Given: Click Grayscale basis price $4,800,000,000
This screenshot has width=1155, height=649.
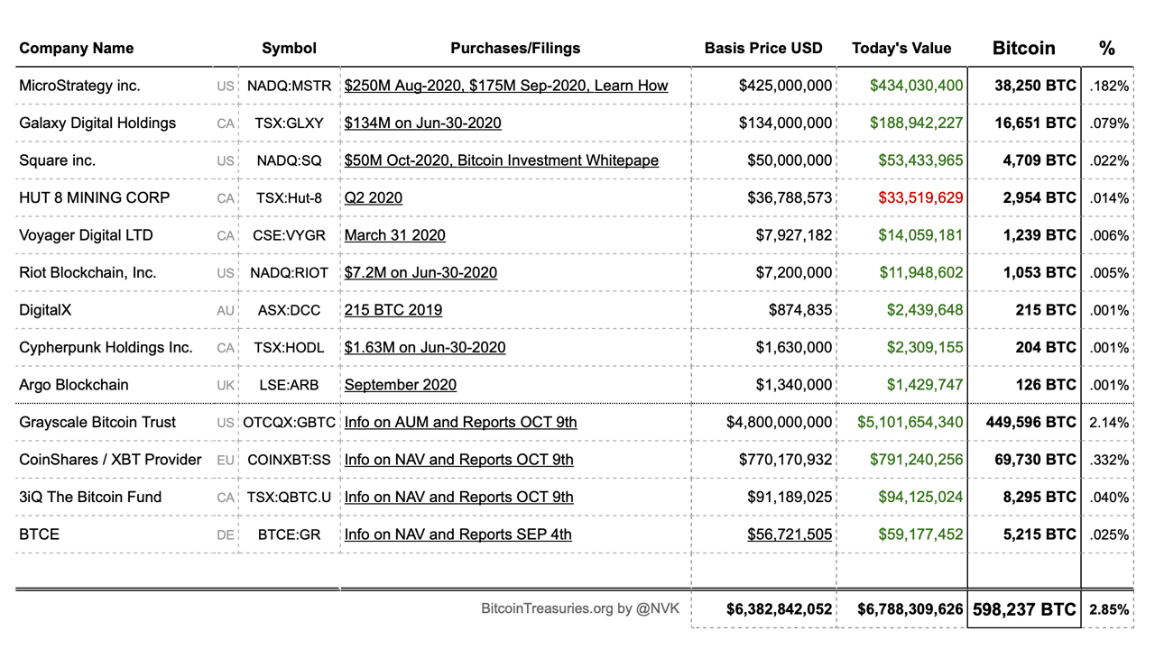Looking at the screenshot, I should [x=780, y=422].
